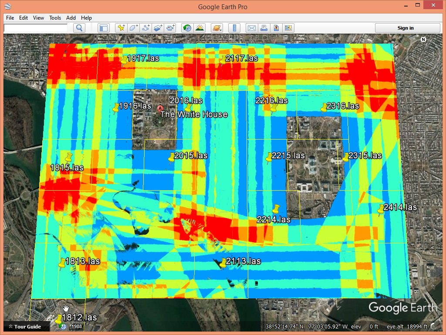Add a new placemark
Viewport: 446px width, 335px height.
point(121,28)
